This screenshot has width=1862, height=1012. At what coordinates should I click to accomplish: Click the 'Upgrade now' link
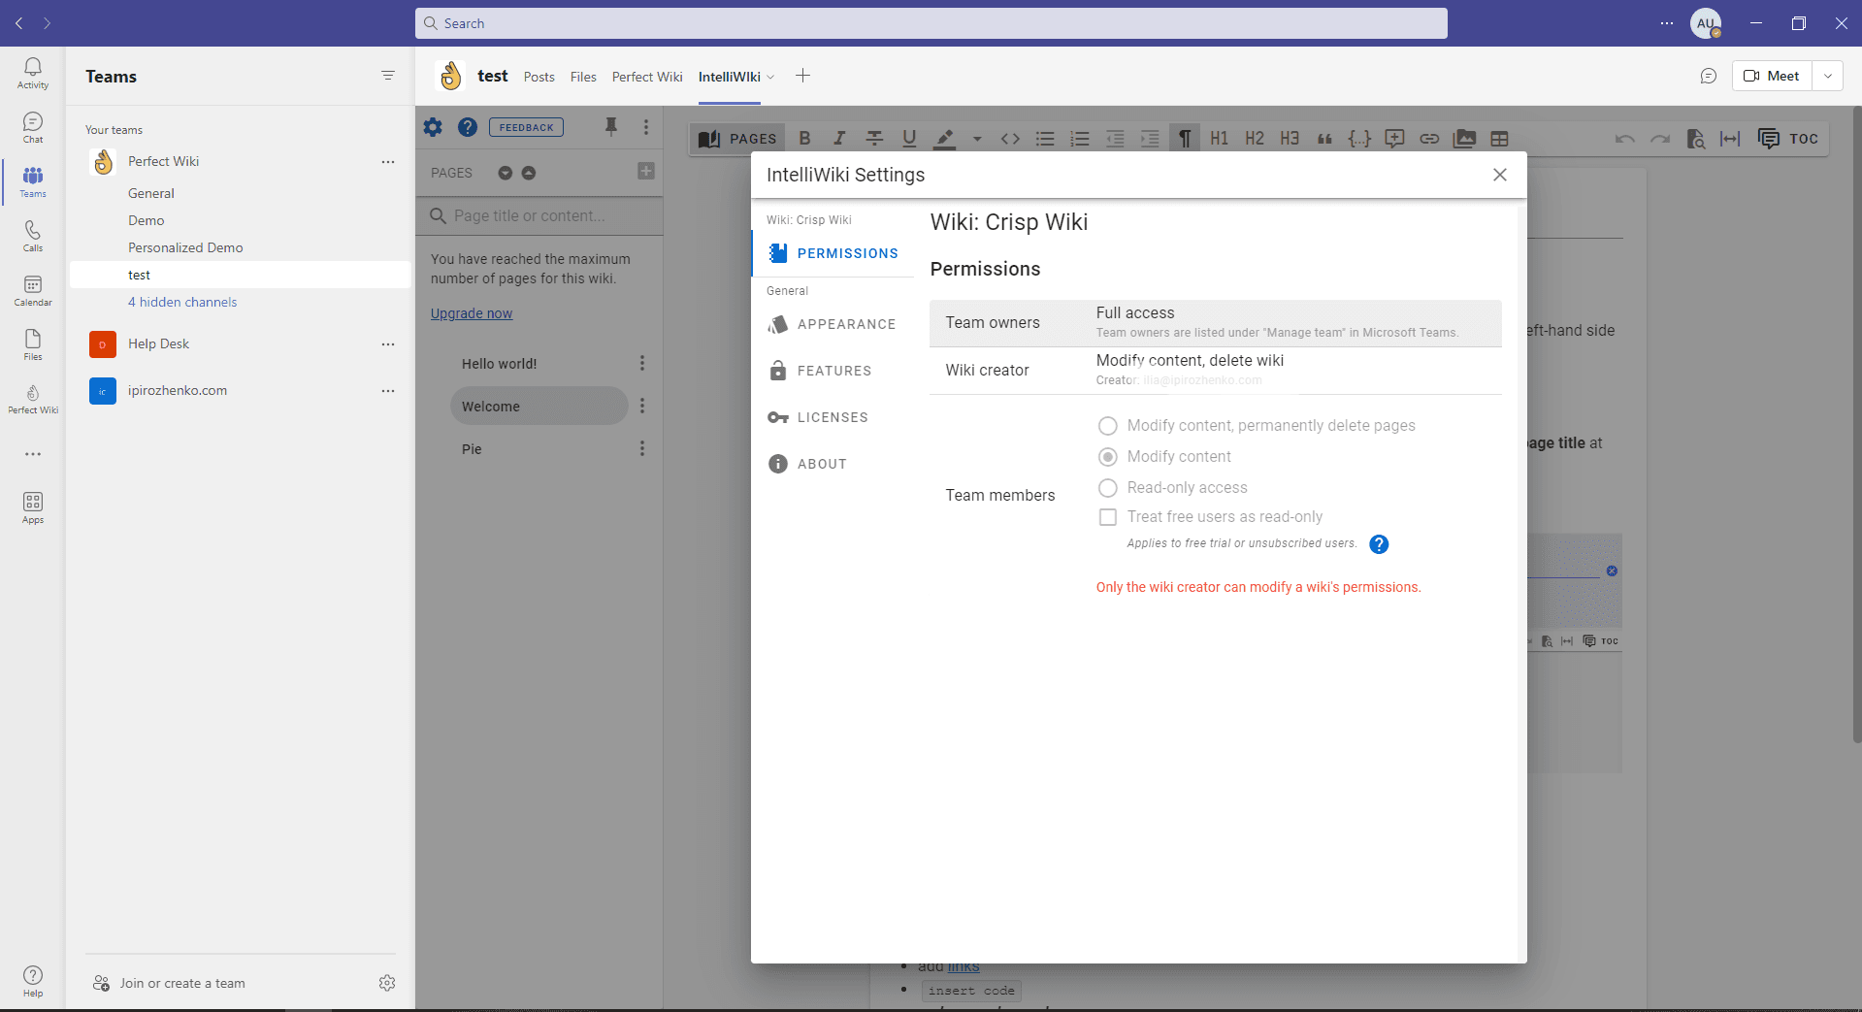472,313
